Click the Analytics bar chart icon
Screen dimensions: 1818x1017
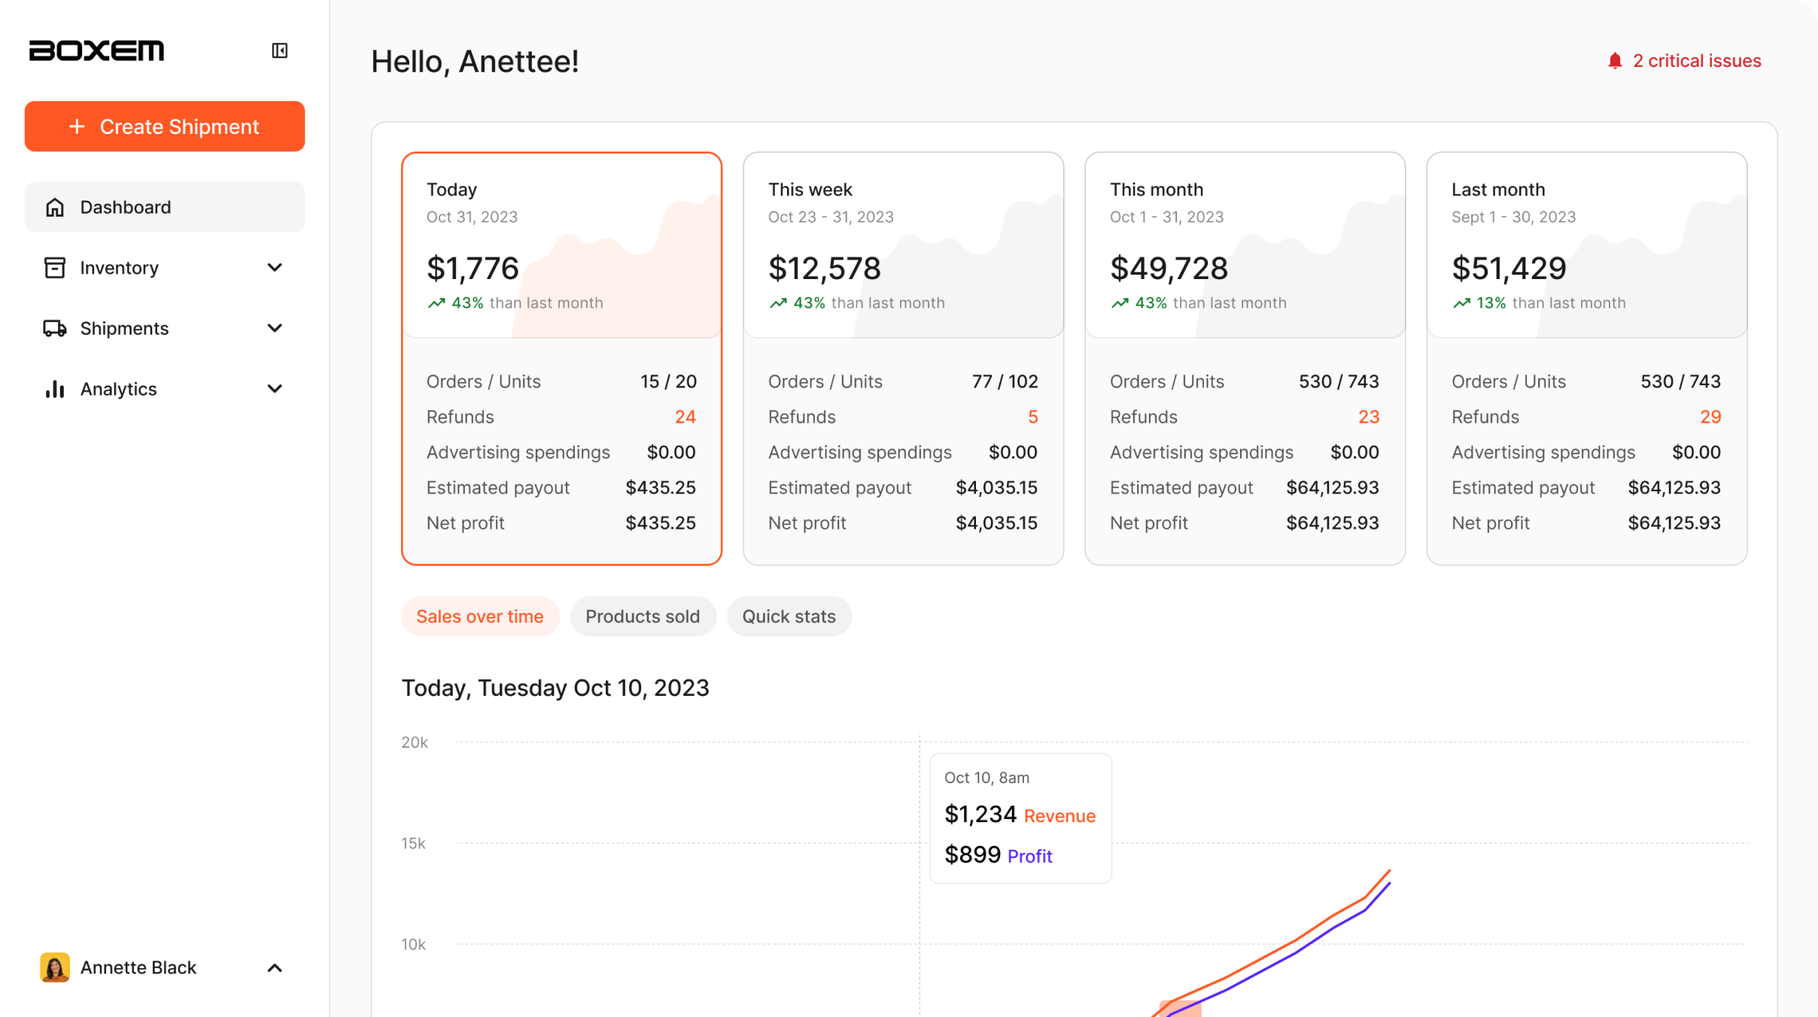(x=55, y=389)
